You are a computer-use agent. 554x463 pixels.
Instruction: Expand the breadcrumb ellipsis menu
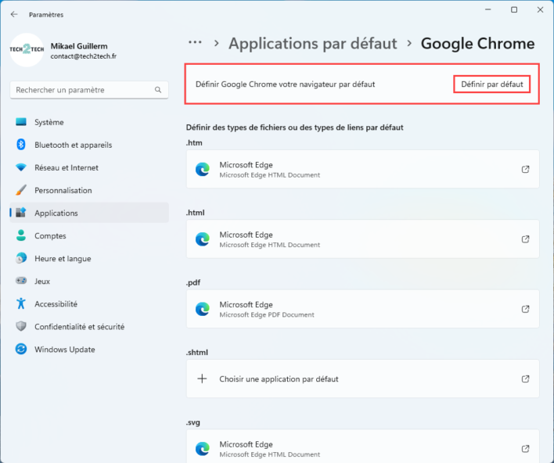(195, 43)
